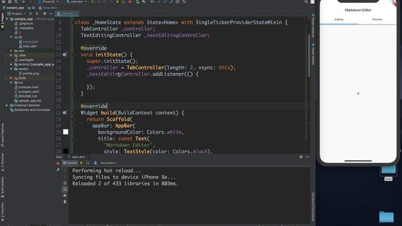Click lightning hot reload icon in Run panel
This screenshot has width=402, height=226.
pos(81,163)
